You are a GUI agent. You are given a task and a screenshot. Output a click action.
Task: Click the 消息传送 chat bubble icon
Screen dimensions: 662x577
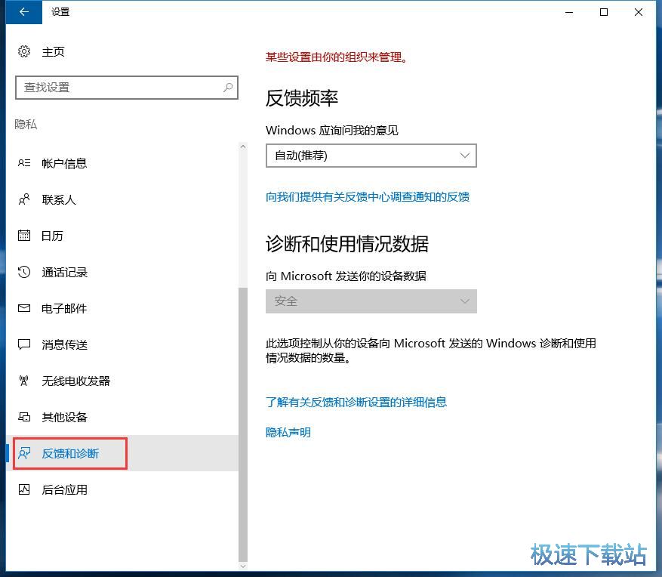pos(24,344)
